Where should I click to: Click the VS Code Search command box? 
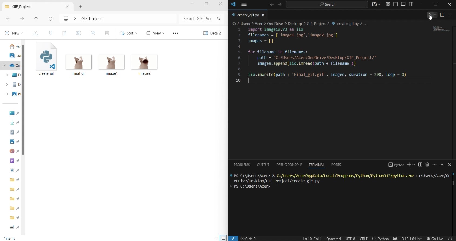[x=327, y=4]
